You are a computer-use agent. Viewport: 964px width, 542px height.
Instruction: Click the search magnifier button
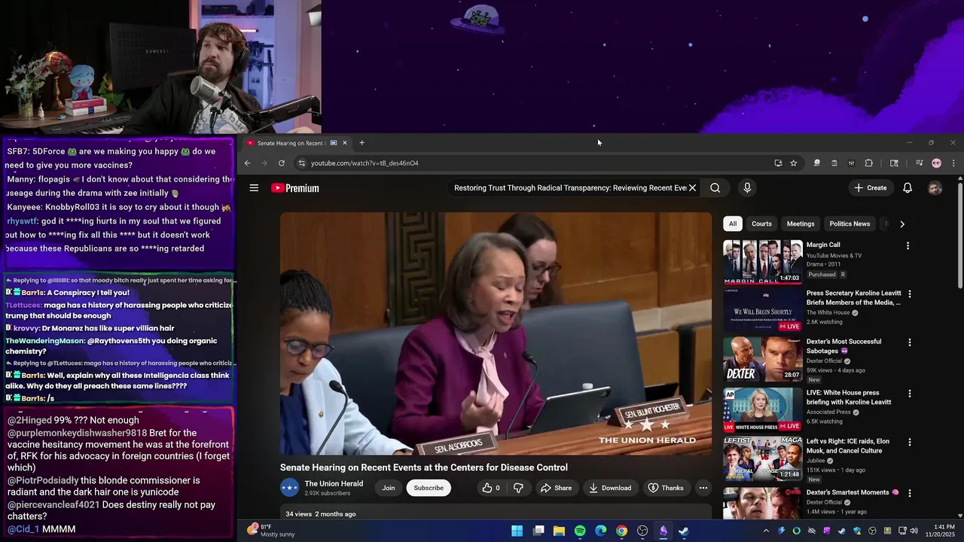[715, 188]
